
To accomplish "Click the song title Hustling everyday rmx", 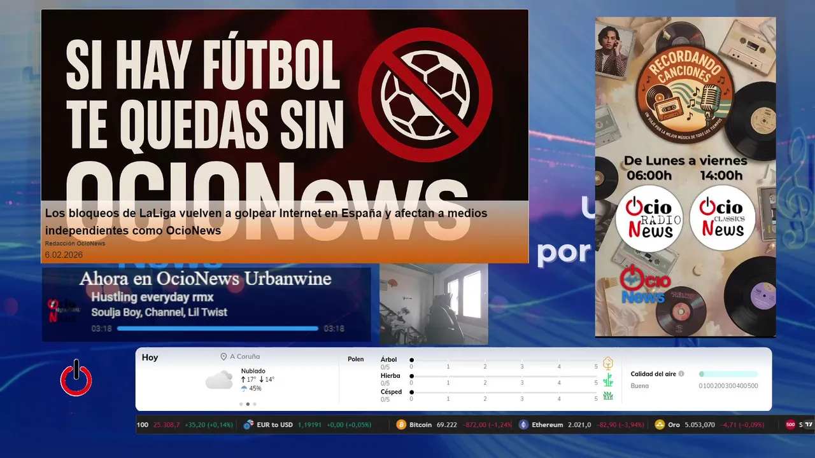I will [x=152, y=297].
